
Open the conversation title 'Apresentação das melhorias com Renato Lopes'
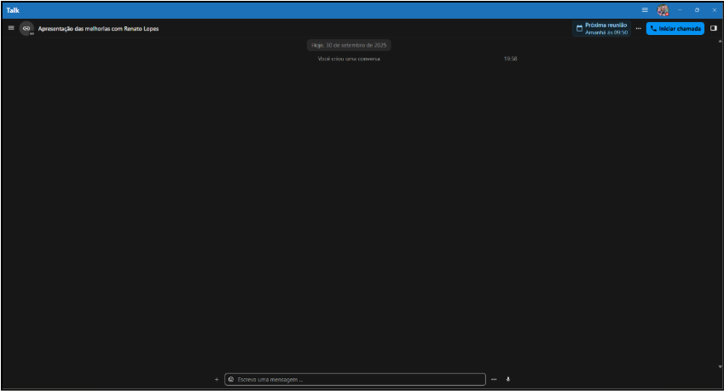click(98, 28)
